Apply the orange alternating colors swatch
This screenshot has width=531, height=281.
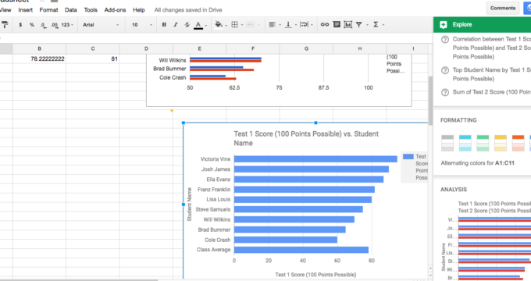518,143
